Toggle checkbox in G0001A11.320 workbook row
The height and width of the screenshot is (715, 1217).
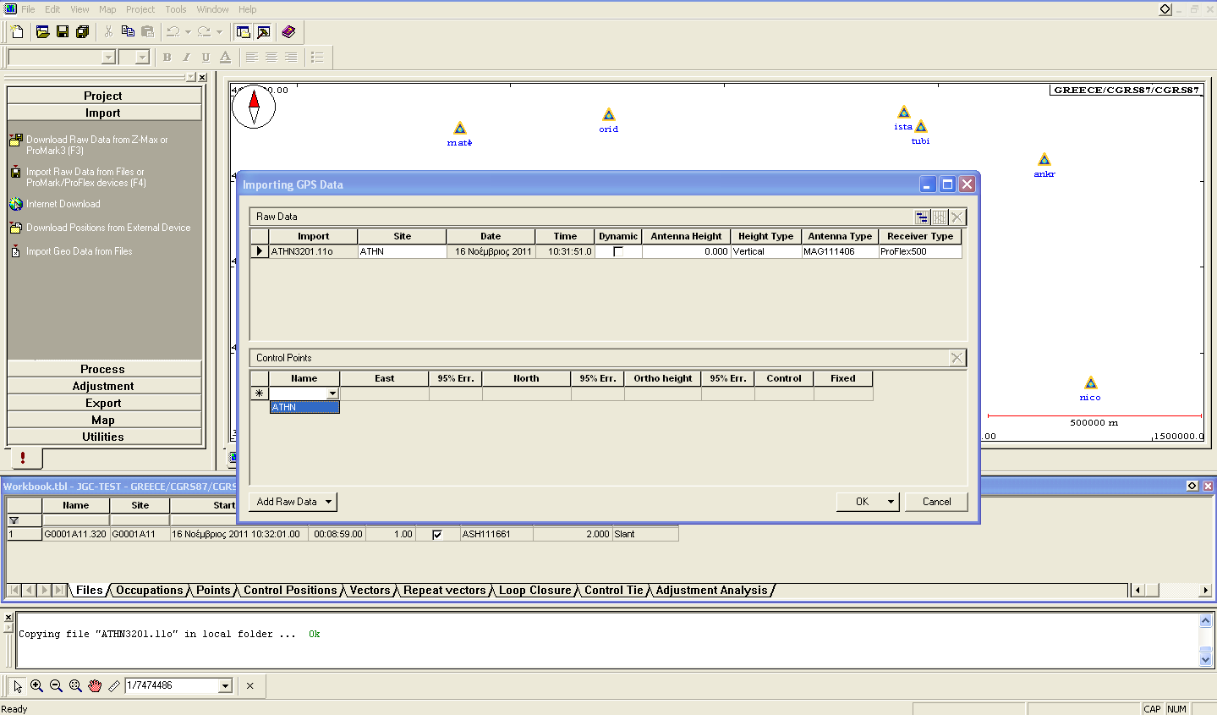click(437, 534)
